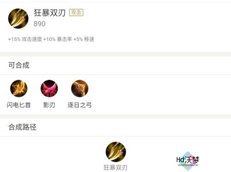231x172 pixels.
Task: Click the 狂暴双刃 title text
Action: 50,12
